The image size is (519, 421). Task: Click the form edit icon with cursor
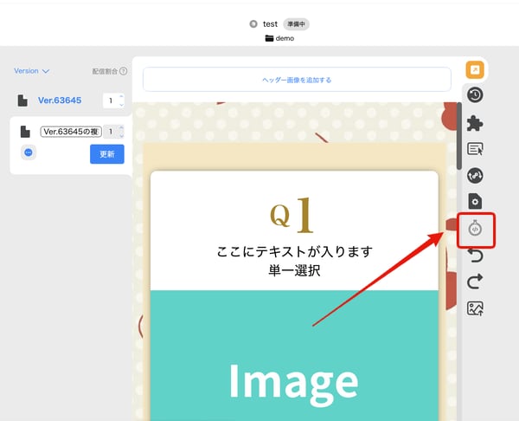[x=474, y=149]
